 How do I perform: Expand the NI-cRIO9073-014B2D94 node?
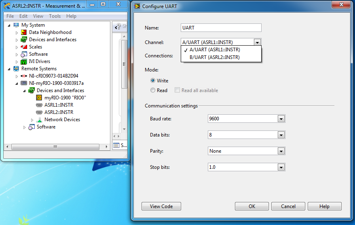[x=17, y=76]
